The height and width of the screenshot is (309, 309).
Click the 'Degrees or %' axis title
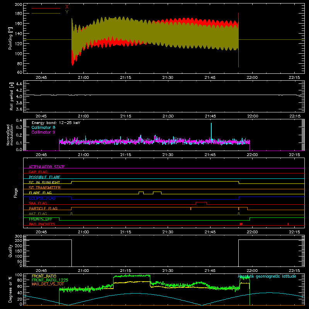[10, 289]
